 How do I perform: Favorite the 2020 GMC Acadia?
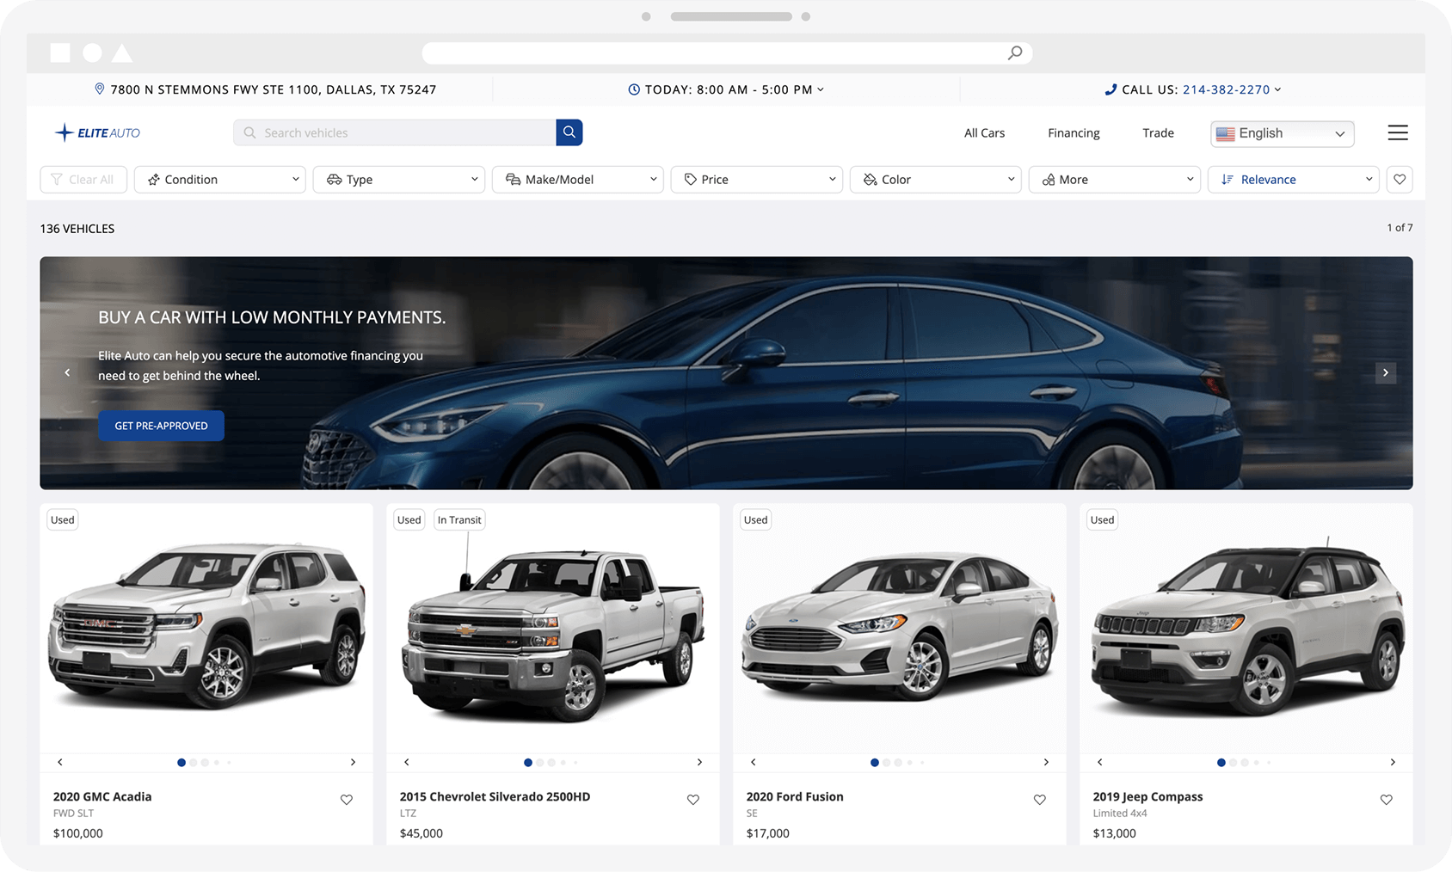click(x=347, y=800)
